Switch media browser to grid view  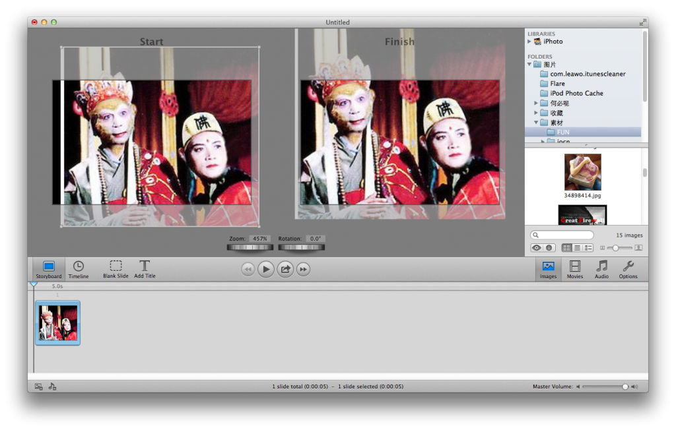566,248
